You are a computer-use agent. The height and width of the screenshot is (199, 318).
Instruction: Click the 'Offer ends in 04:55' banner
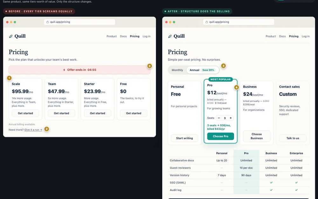pos(79,70)
